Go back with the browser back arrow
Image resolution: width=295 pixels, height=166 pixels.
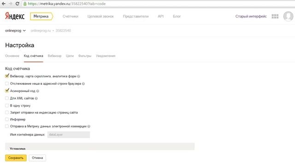(x=4, y=4)
